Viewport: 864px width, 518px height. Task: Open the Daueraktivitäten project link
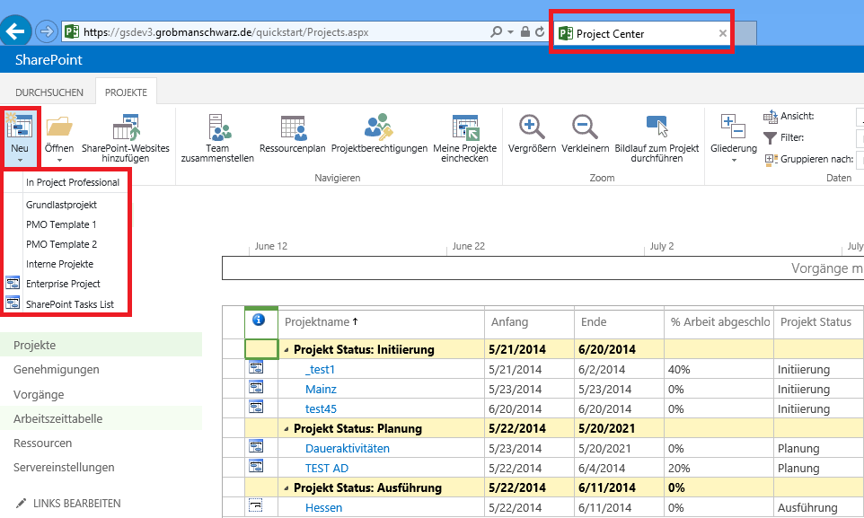coord(348,449)
